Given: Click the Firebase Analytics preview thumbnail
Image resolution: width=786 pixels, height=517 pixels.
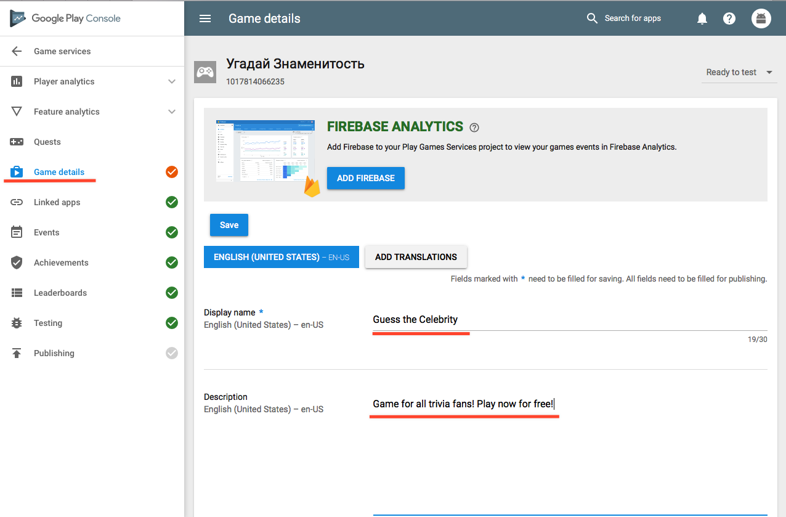Looking at the screenshot, I should coord(265,150).
